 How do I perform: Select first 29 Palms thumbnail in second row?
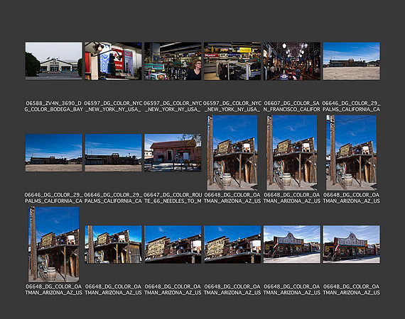pos(54,152)
